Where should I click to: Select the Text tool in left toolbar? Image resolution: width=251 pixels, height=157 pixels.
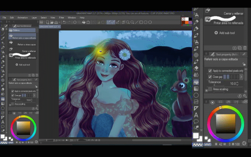pos(3,122)
